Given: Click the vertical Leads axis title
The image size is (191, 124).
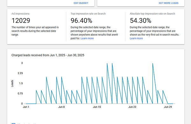Looking at the screenshot, I should (x=12, y=84).
